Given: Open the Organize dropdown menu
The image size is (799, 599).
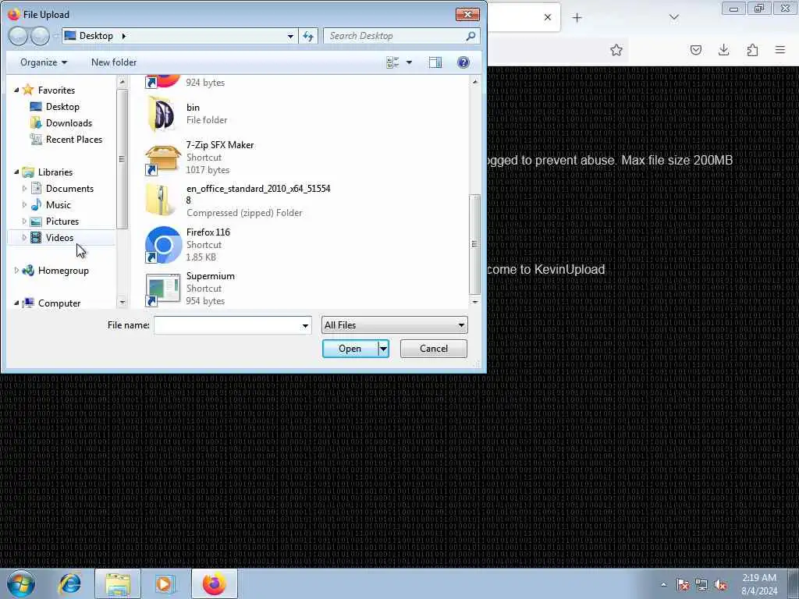Looking at the screenshot, I should coord(44,62).
